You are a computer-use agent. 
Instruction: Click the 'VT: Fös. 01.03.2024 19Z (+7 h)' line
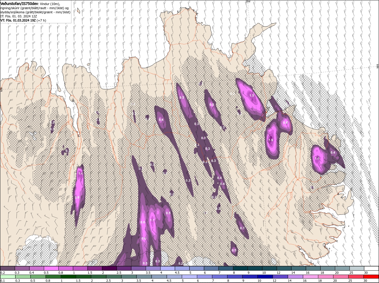[x=23, y=20]
